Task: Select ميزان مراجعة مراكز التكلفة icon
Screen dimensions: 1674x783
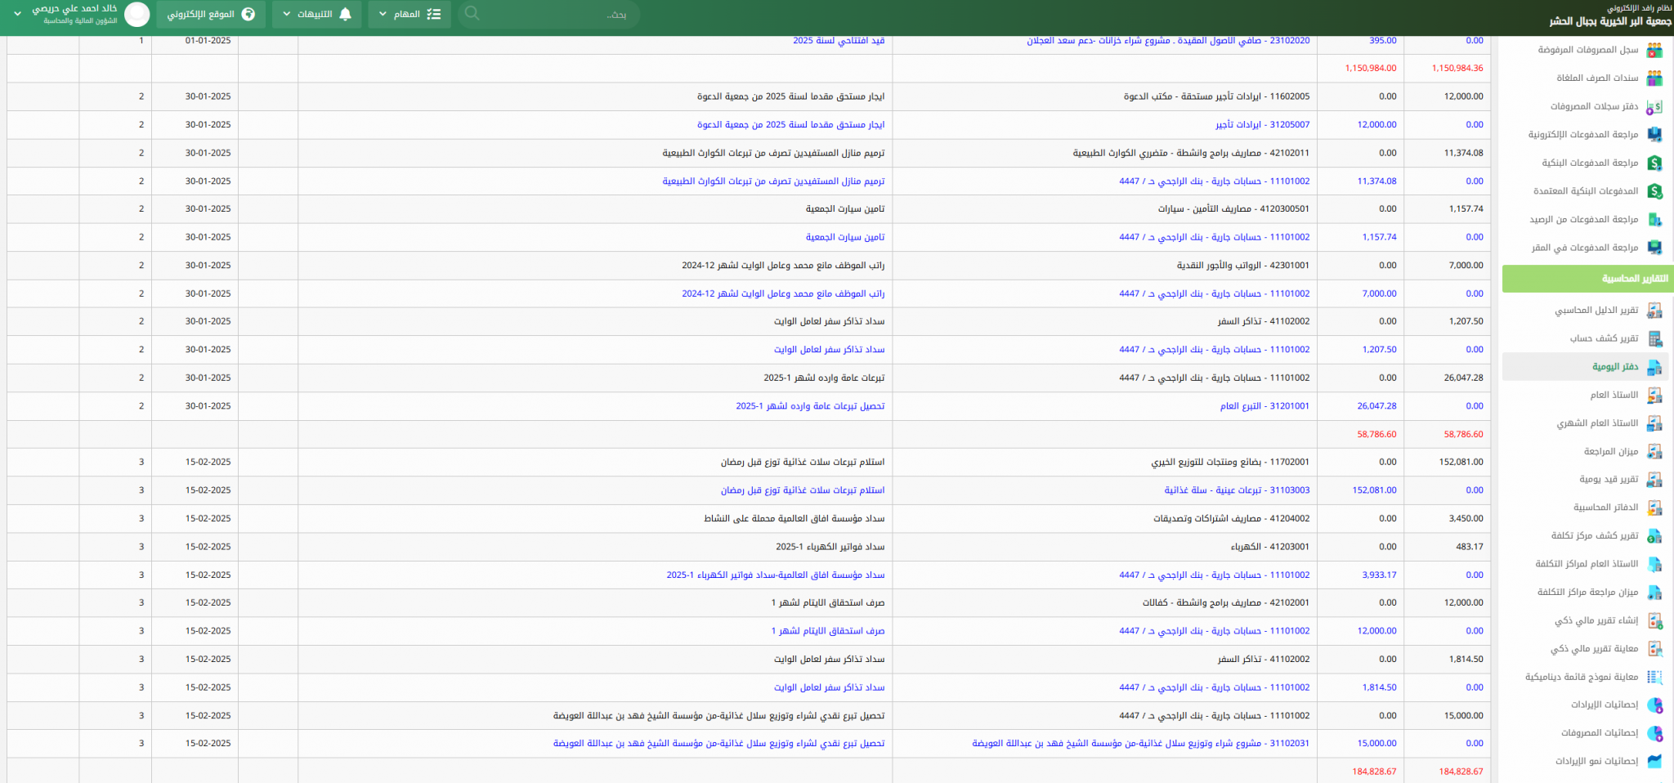Action: (1654, 593)
